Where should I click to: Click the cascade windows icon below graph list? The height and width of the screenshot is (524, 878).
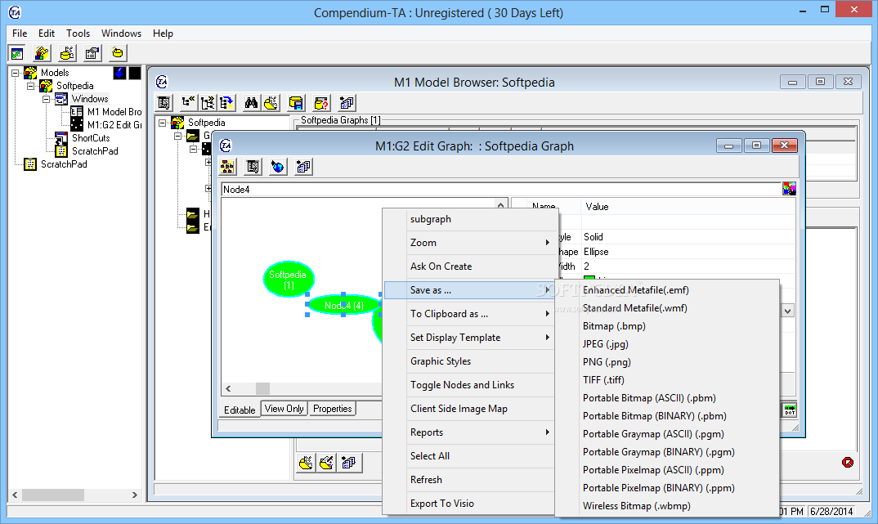click(x=348, y=463)
